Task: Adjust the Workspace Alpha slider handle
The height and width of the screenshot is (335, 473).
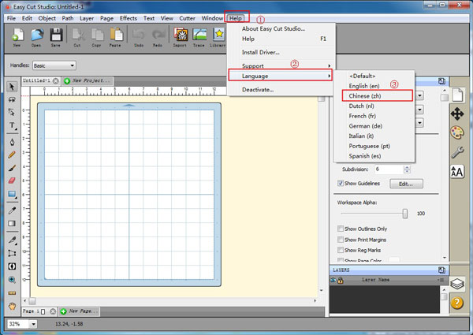Action: 405,213
